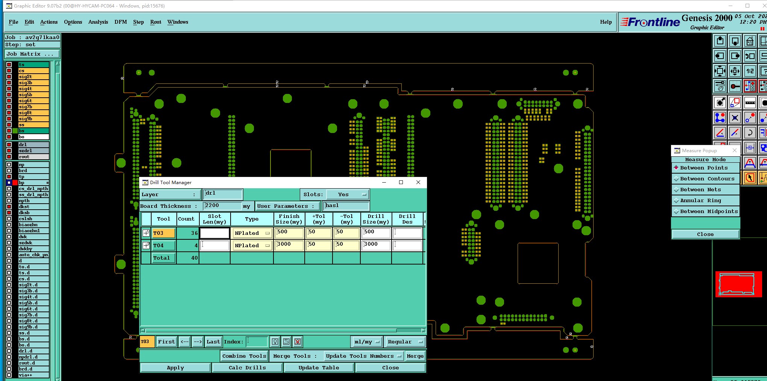Select Between Midpoints measure mode
Image resolution: width=767 pixels, height=381 pixels.
coord(705,212)
